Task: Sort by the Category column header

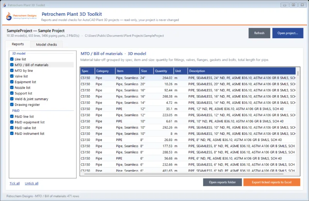Action: click(105, 71)
